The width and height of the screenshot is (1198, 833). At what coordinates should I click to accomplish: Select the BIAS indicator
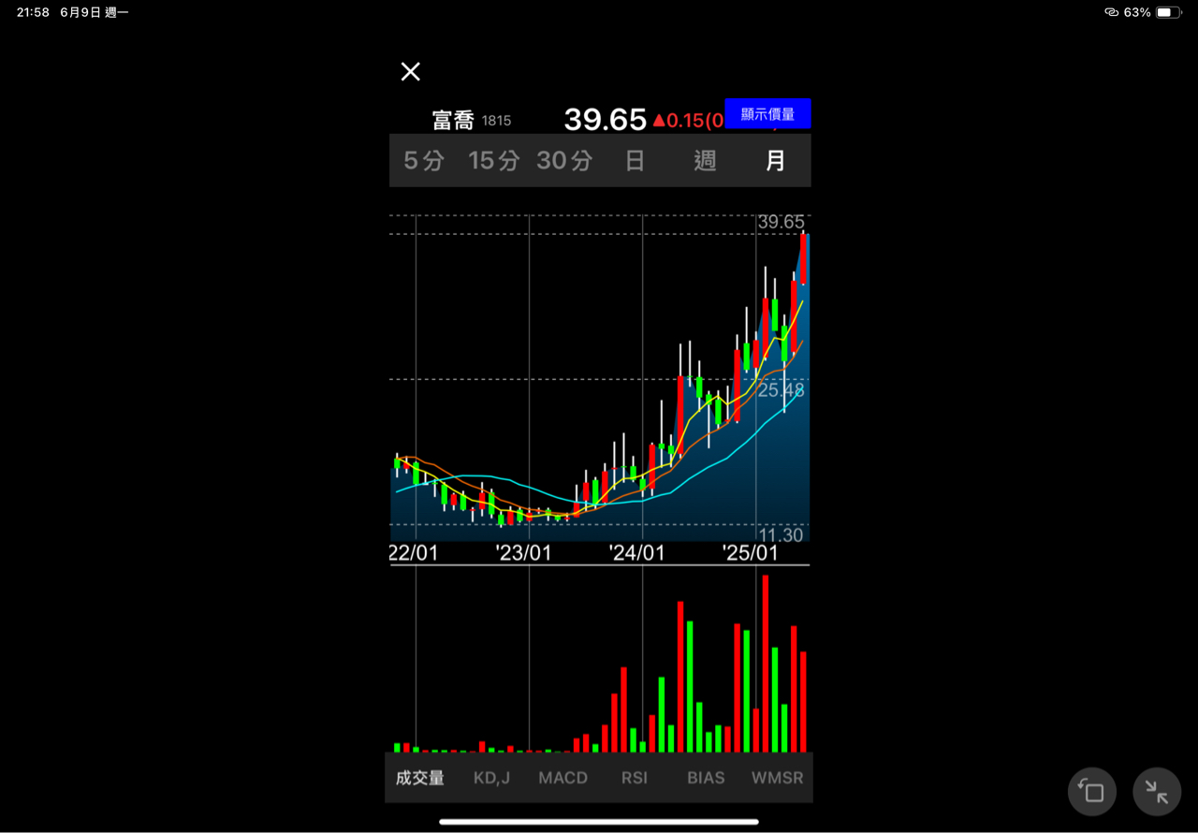[x=706, y=778]
